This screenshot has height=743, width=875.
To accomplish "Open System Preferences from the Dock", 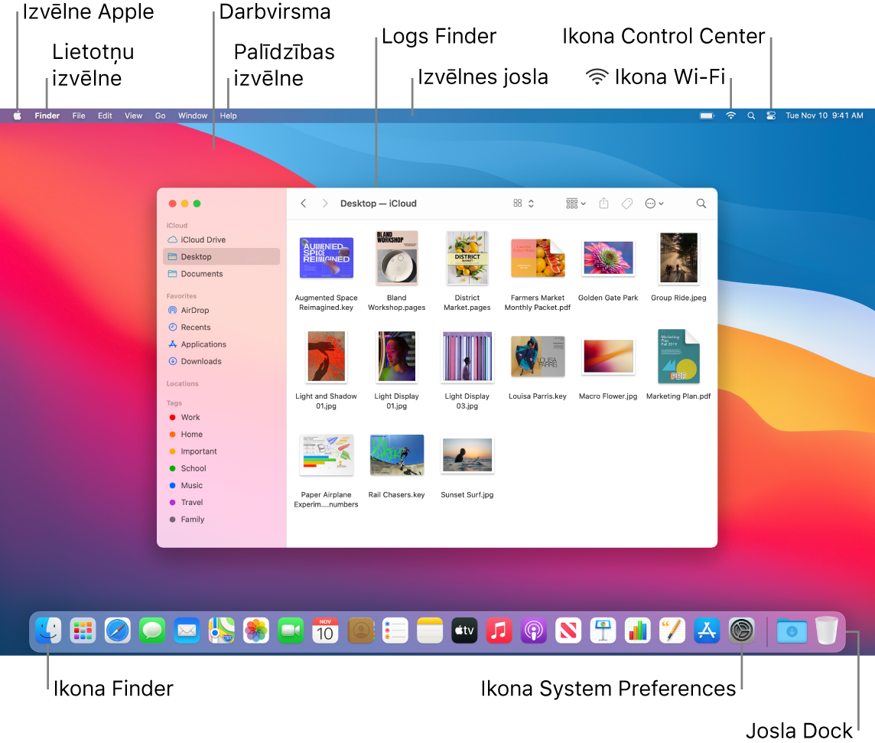I will 741,631.
